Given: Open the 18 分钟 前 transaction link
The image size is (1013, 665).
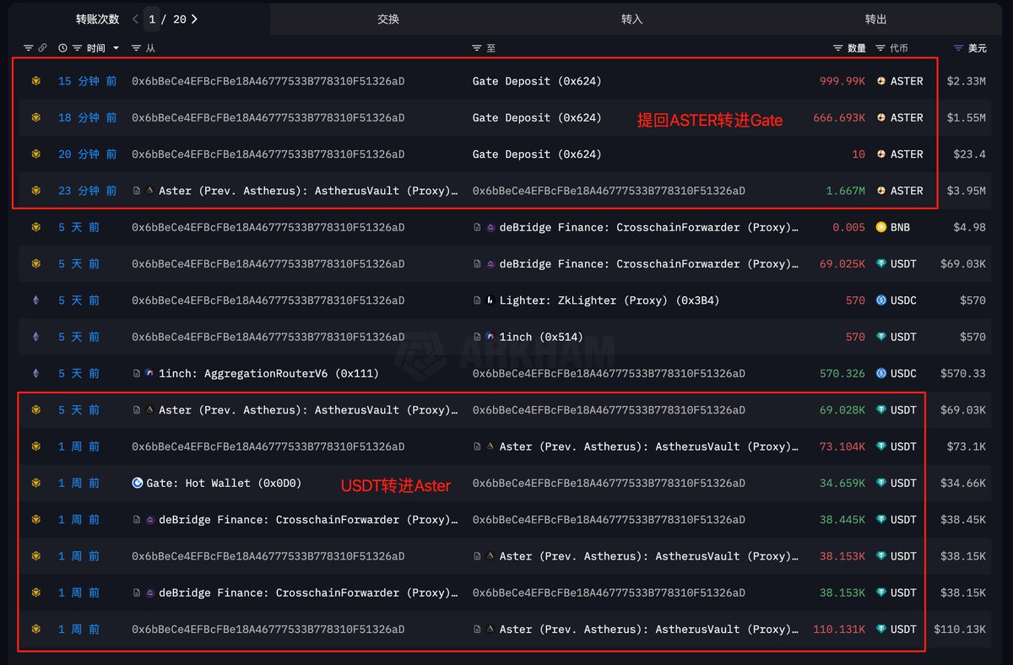Looking at the screenshot, I should point(88,117).
